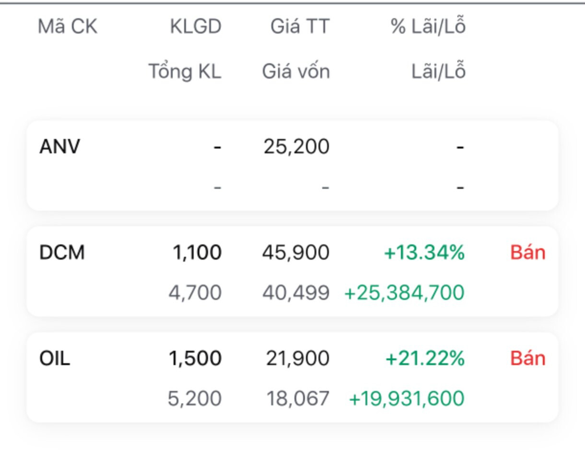
Task: Click DCM market price 45,900
Action: pos(296,252)
